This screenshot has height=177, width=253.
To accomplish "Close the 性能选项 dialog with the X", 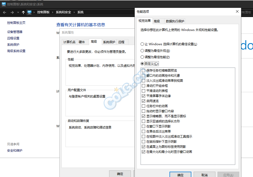I will [x=237, y=11].
